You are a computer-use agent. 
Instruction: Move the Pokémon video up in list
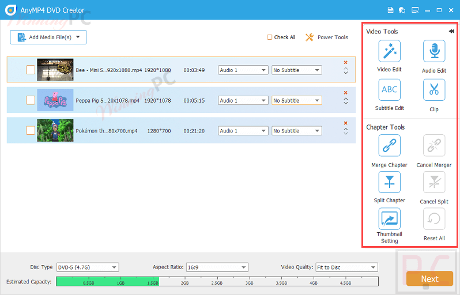pyautogui.click(x=346, y=129)
